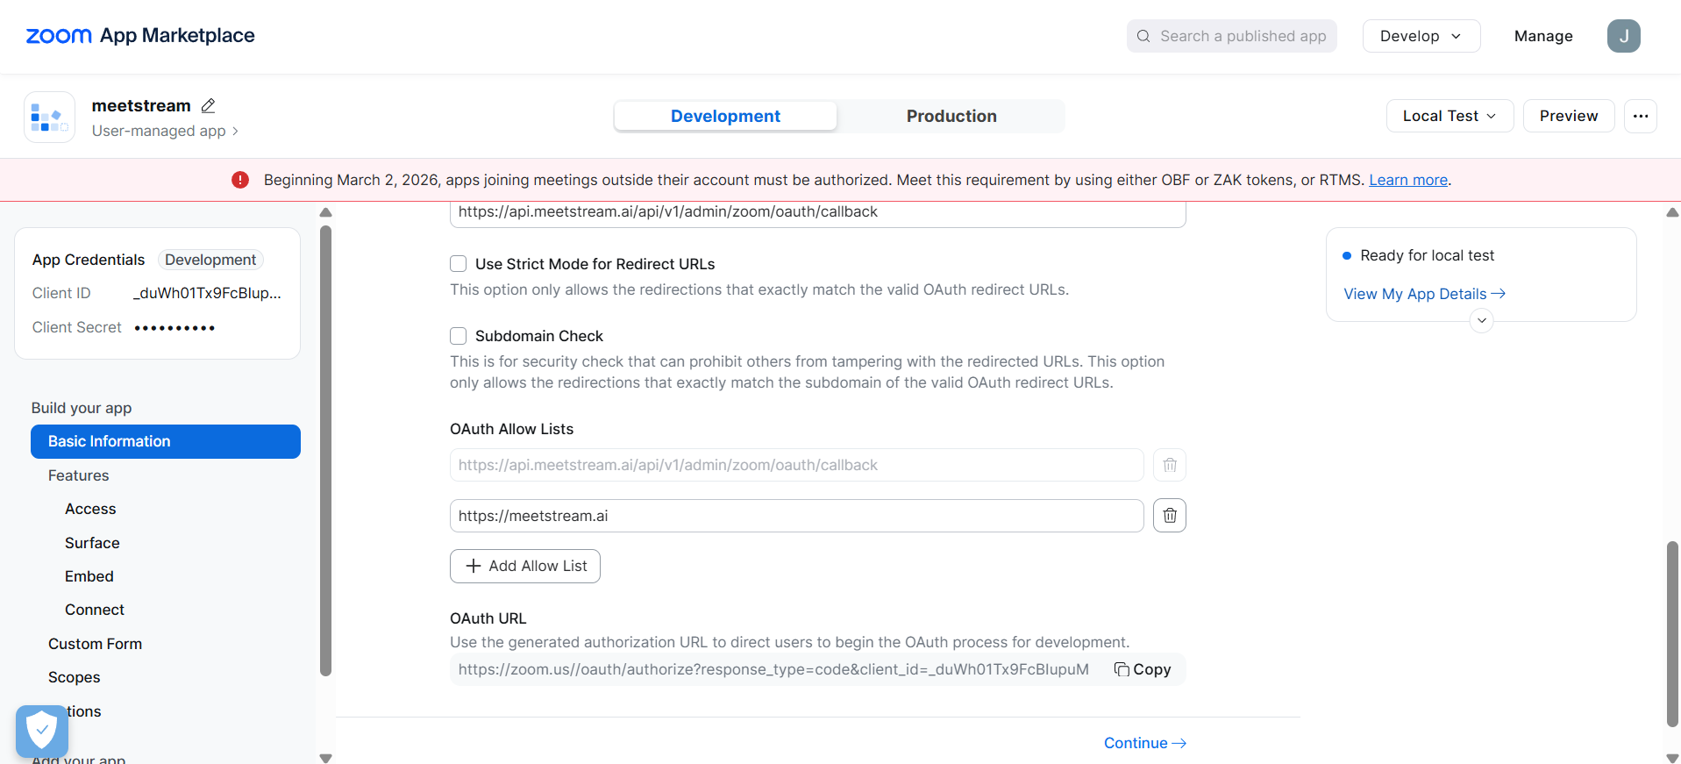Viewport: 1681px width, 764px height.
Task: Open the Local Test dropdown
Action: (1450, 116)
